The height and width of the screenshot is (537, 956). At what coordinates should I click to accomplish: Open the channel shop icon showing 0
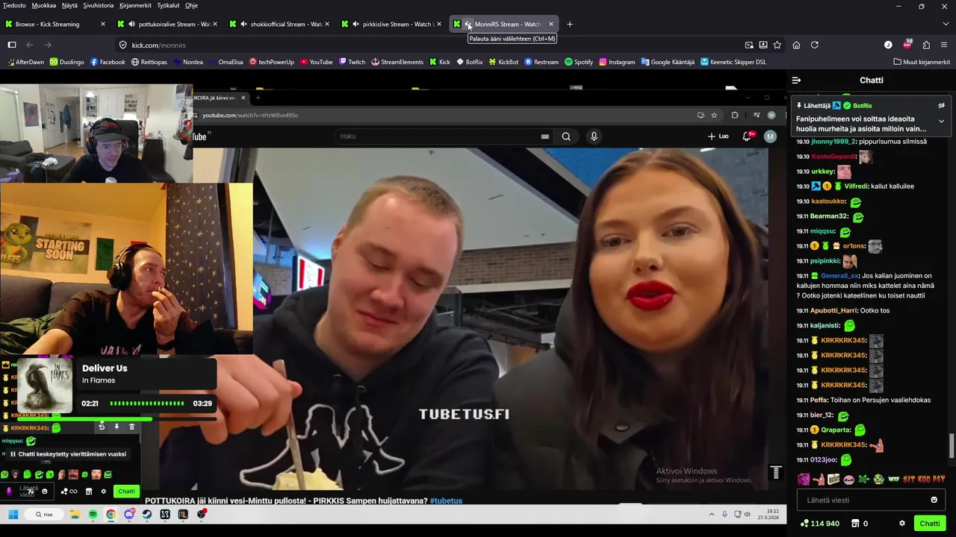click(x=859, y=524)
